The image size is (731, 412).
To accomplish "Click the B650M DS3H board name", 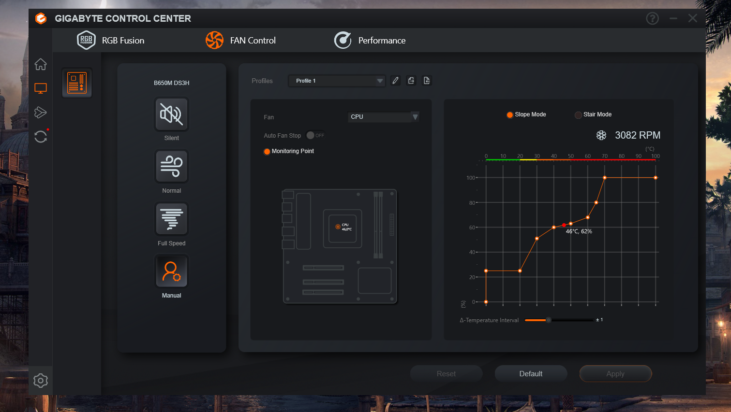I will [172, 83].
